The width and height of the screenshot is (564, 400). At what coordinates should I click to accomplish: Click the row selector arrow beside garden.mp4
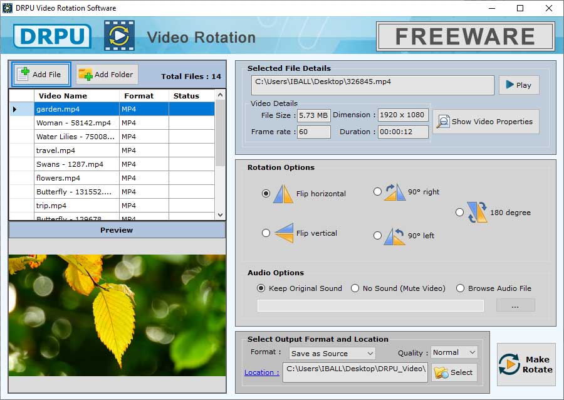pyautogui.click(x=15, y=109)
